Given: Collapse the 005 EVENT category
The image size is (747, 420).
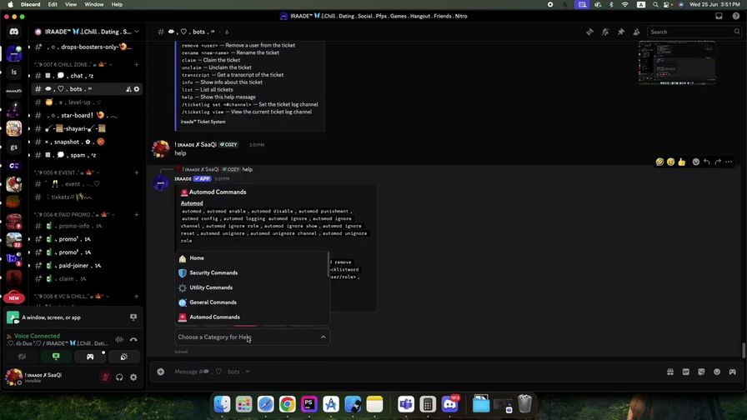Looking at the screenshot, I should pyautogui.click(x=67, y=172).
